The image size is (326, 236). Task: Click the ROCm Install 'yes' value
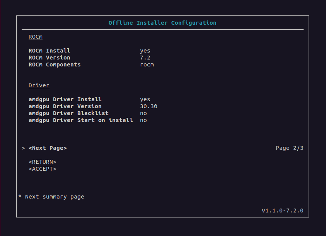pos(145,51)
